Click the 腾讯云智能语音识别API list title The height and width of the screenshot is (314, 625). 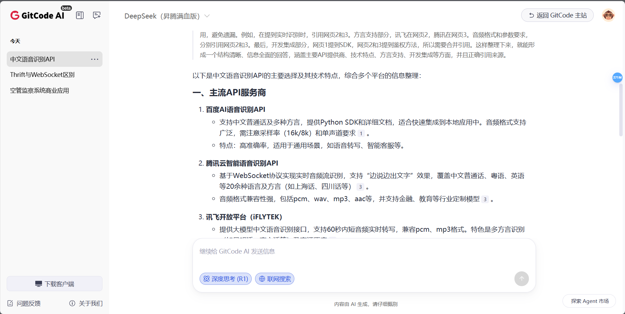tap(242, 163)
